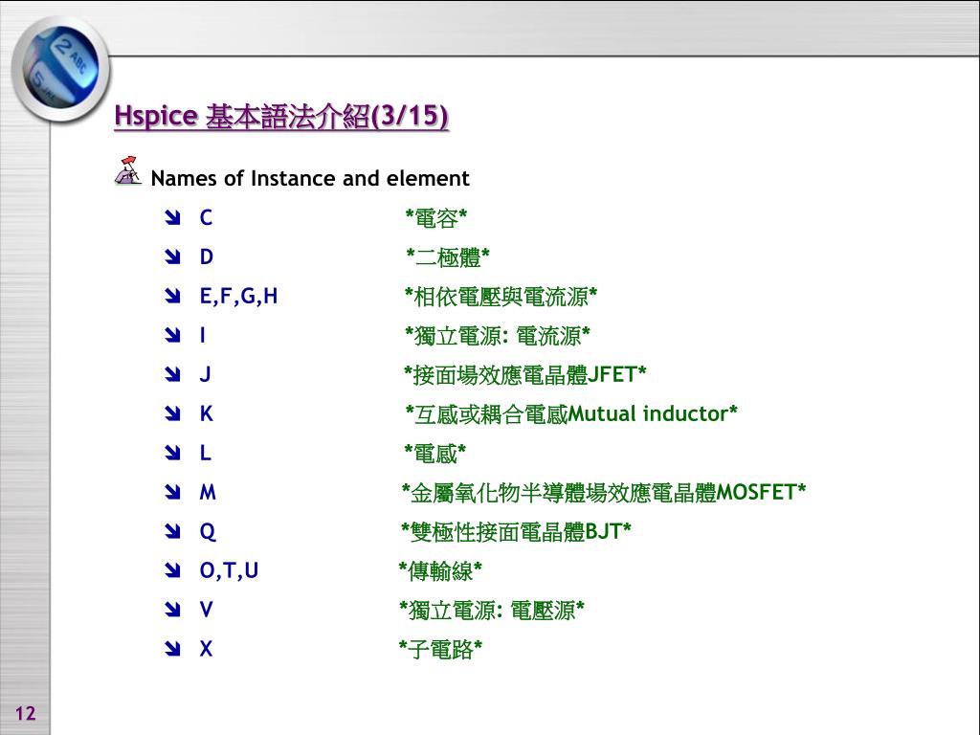Click the description *獨立電源: 電流源*

pos(497,336)
